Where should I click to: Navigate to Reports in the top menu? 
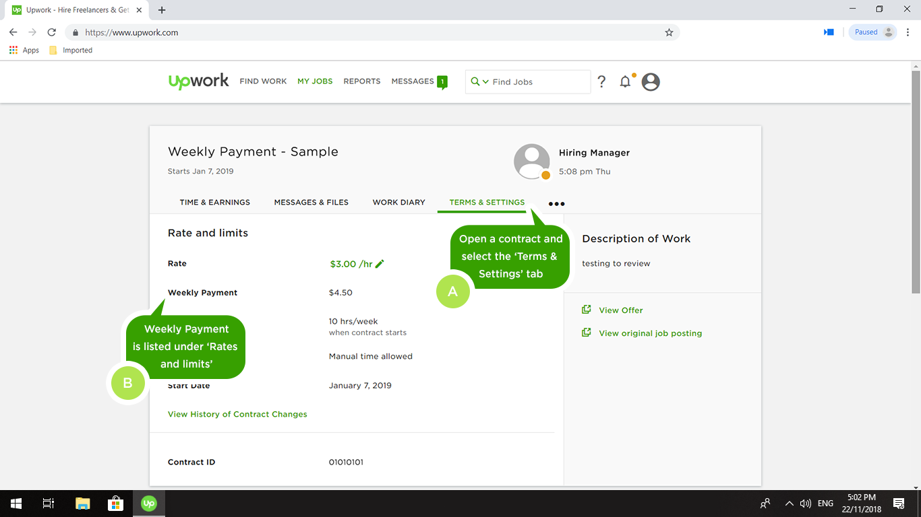tap(361, 81)
